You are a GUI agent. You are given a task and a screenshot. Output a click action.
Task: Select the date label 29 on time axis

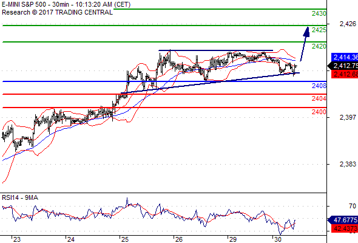click(232, 239)
